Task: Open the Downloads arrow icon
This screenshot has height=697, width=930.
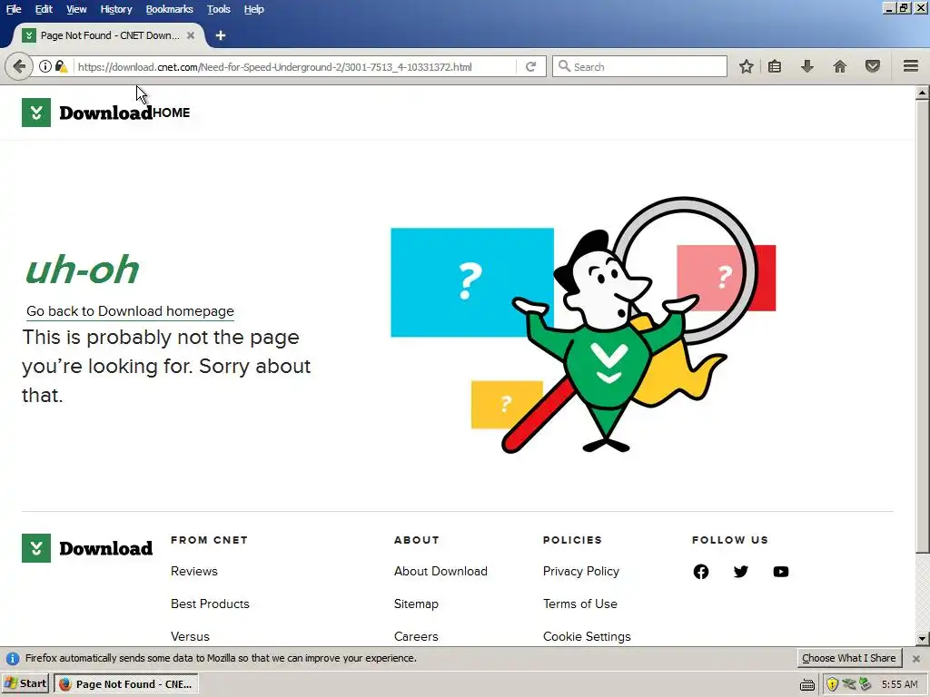Action: click(x=806, y=66)
